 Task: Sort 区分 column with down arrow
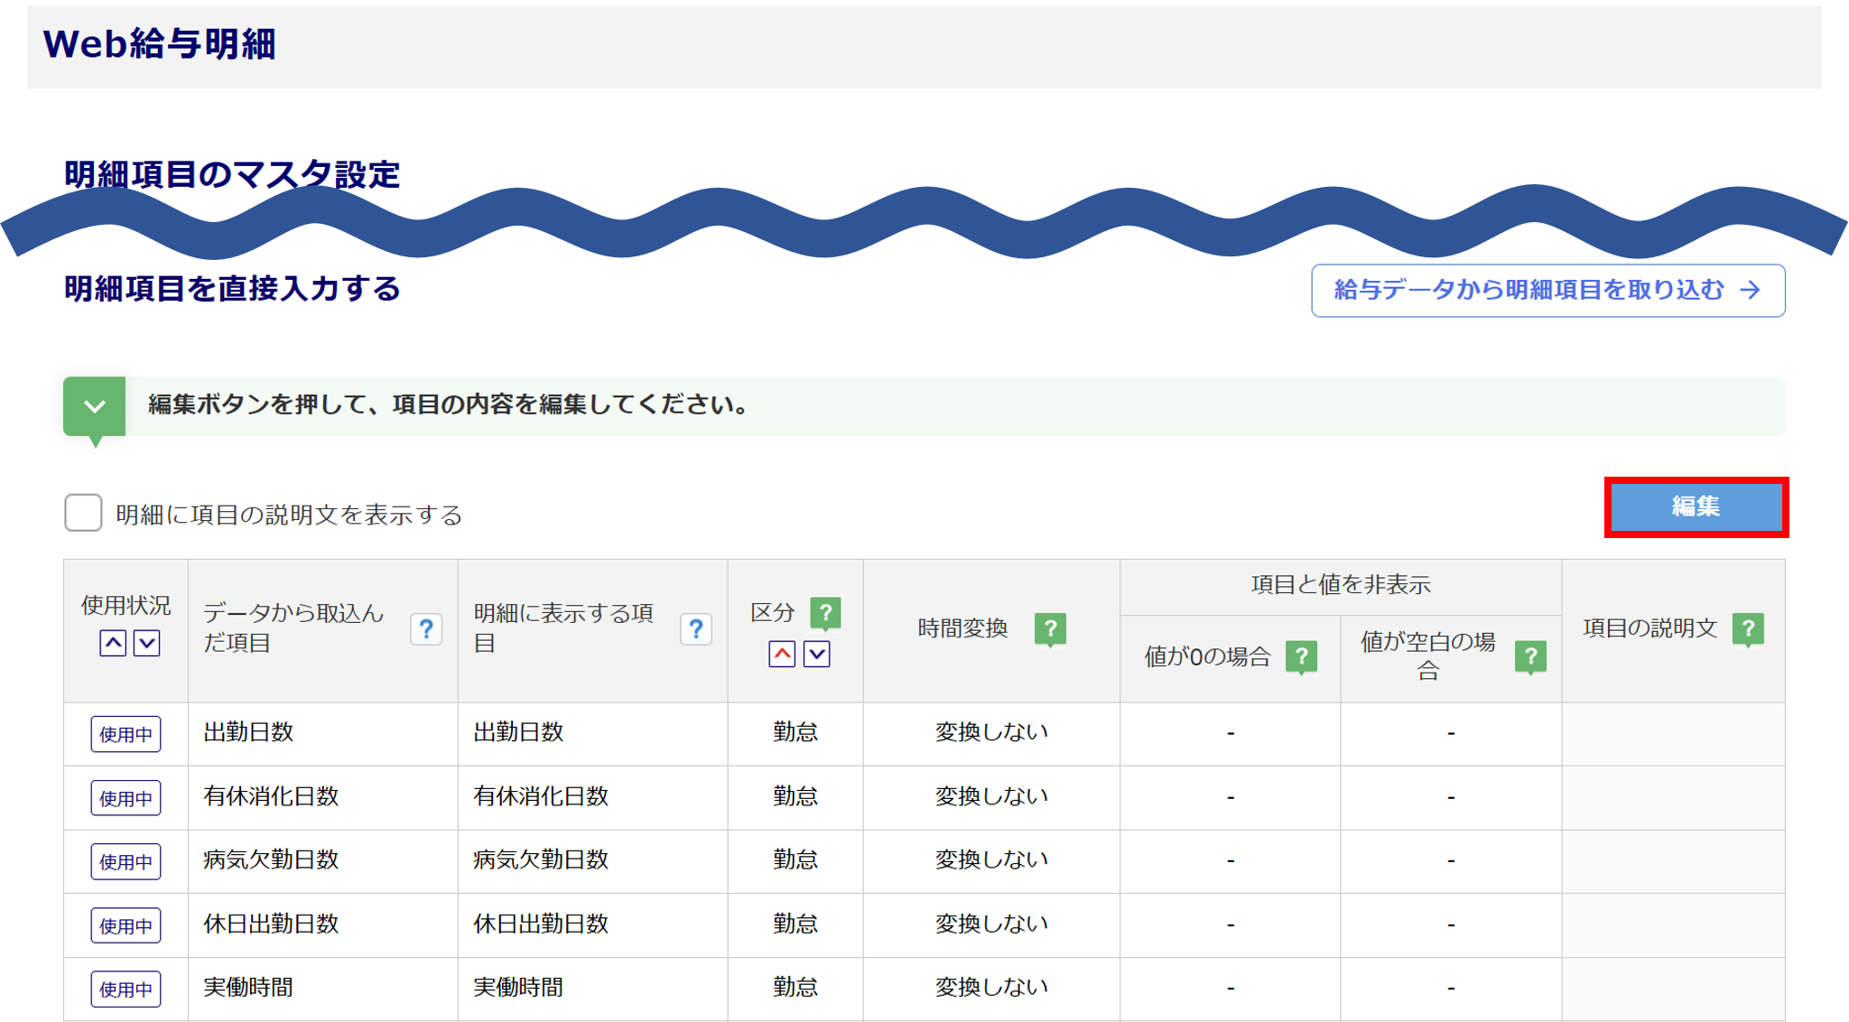point(817,654)
